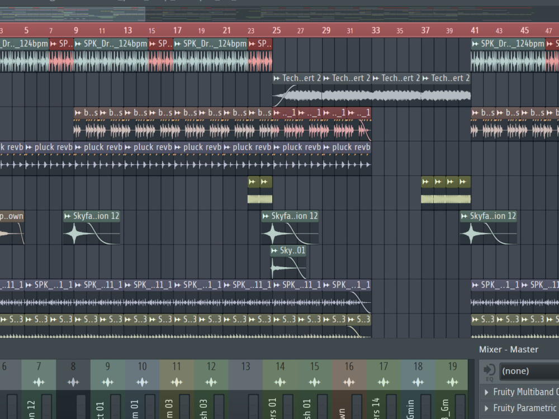The height and width of the screenshot is (419, 559).
Task: Select the p..own clip title
Action: pos(11,216)
